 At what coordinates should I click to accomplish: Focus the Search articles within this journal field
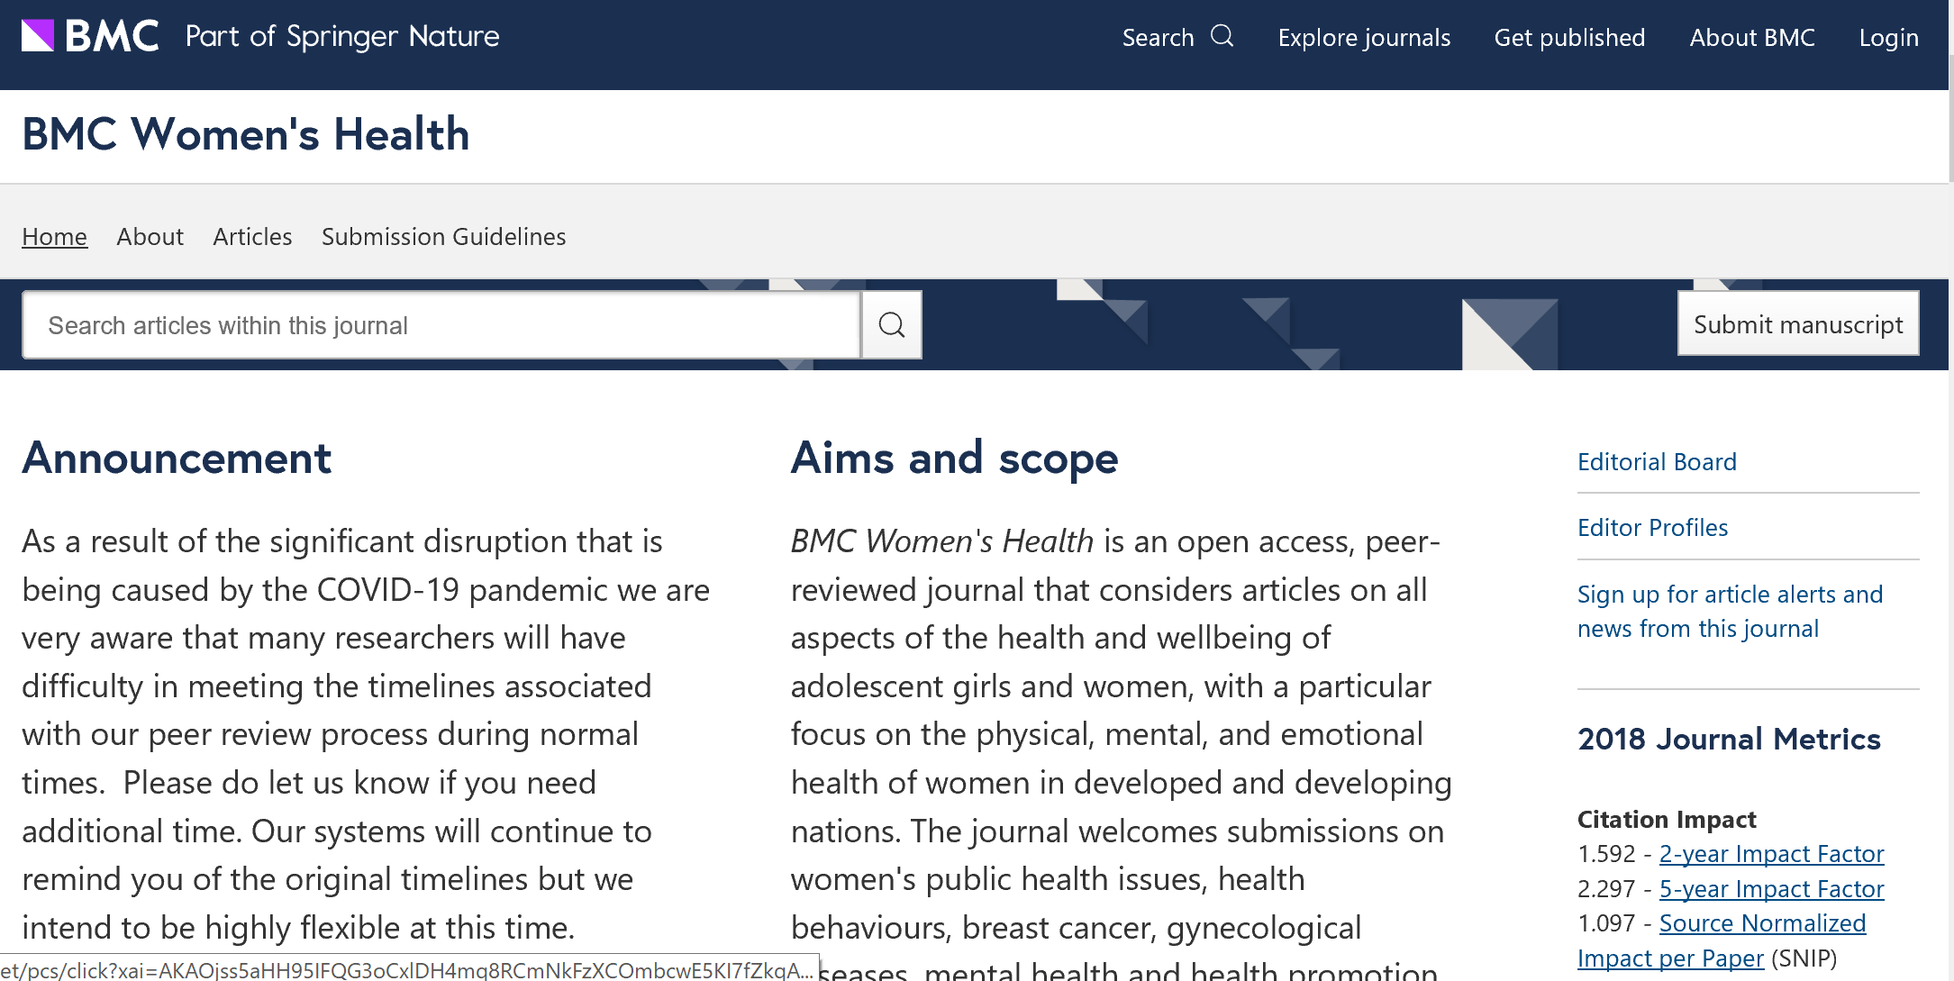point(441,325)
